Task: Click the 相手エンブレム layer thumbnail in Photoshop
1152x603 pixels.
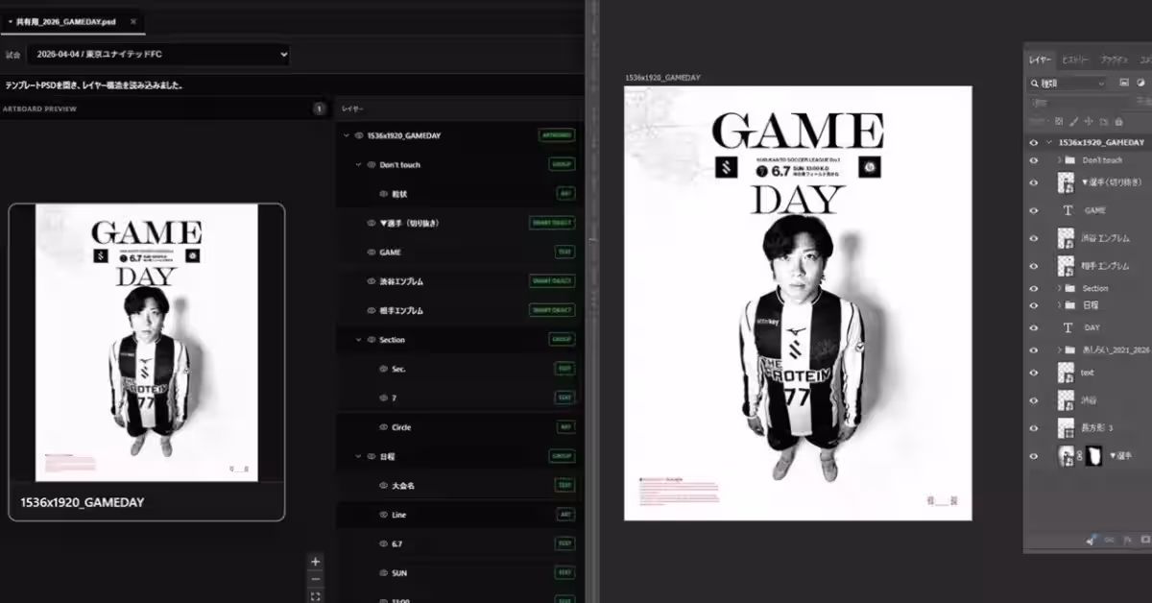Action: click(x=1066, y=264)
